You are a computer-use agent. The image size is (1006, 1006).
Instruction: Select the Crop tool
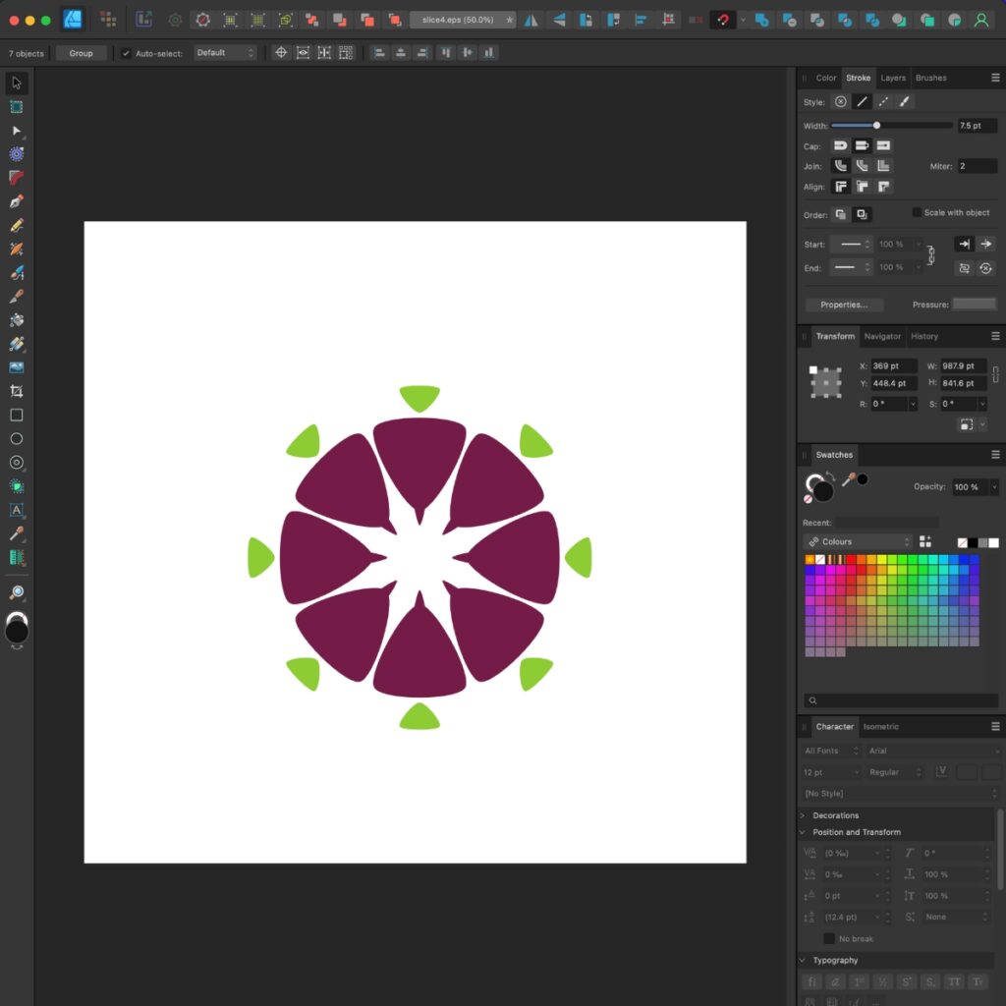tap(16, 391)
